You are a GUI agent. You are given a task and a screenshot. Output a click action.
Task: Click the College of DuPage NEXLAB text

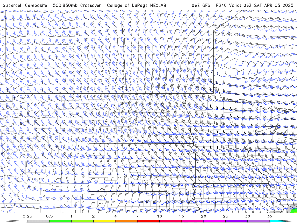point(136,5)
